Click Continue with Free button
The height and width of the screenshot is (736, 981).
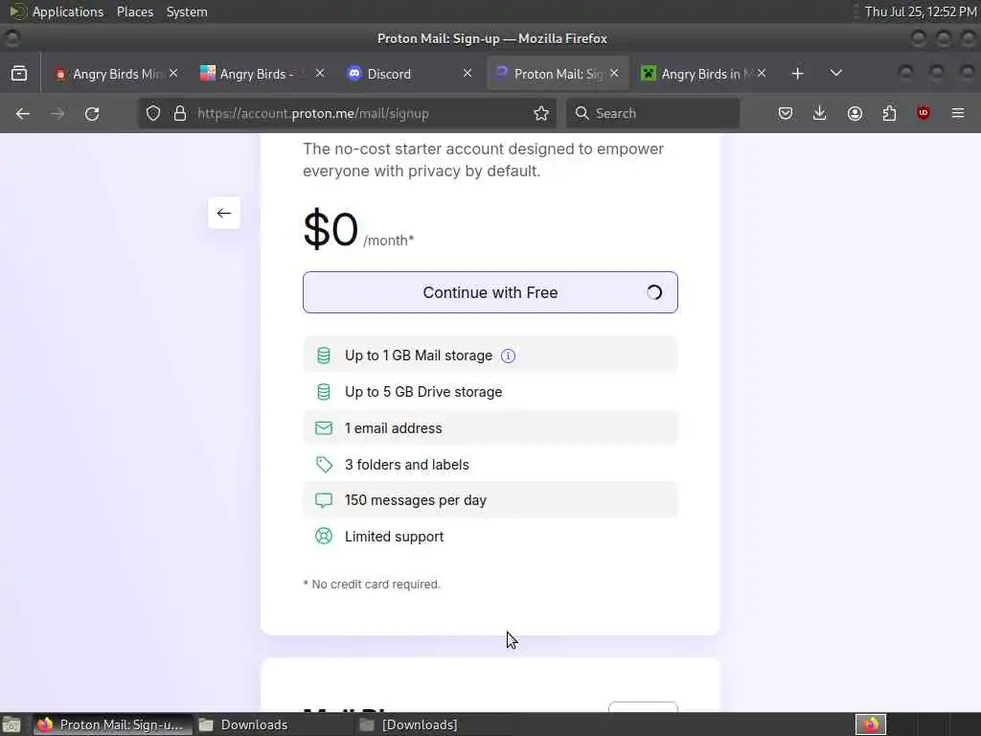coord(490,292)
